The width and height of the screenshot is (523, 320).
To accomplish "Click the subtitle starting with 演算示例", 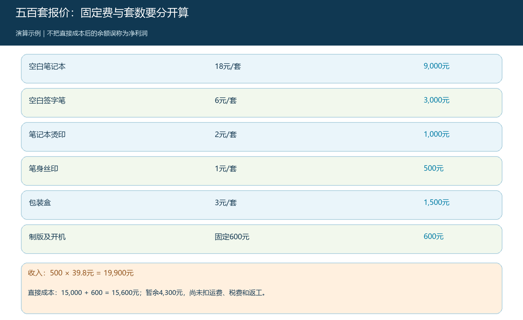I will [82, 33].
